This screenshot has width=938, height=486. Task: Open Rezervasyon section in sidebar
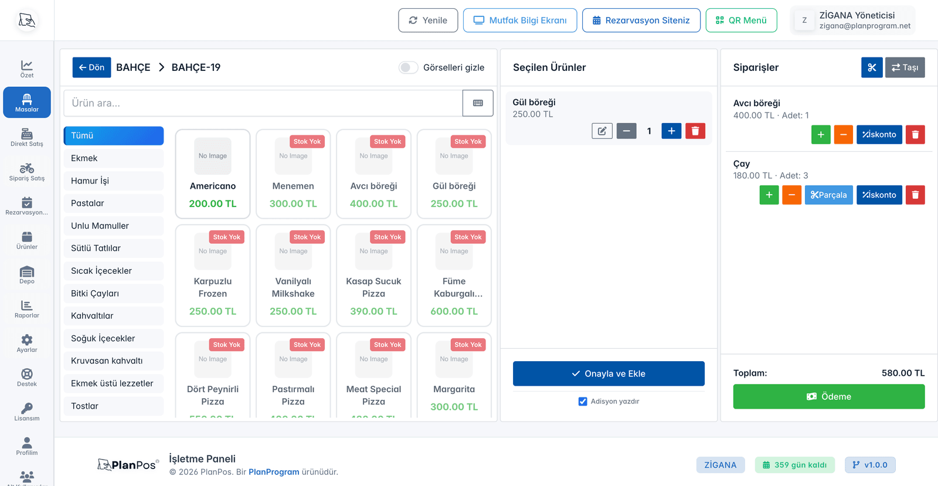[x=27, y=206]
